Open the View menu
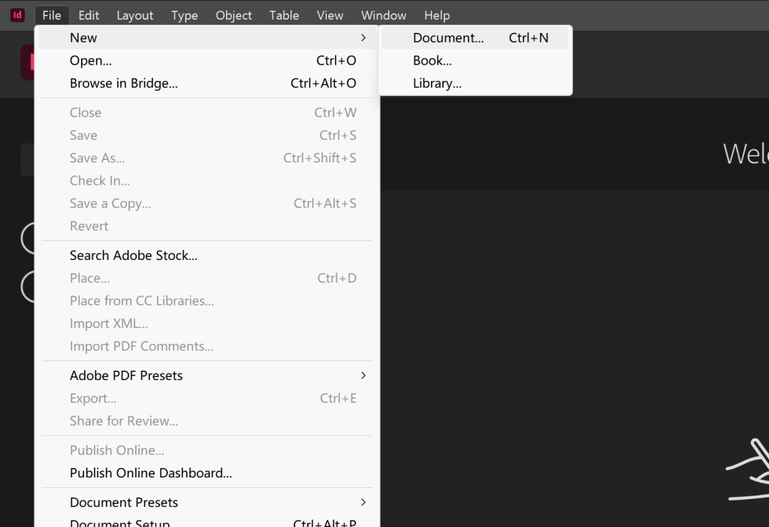 pos(330,15)
